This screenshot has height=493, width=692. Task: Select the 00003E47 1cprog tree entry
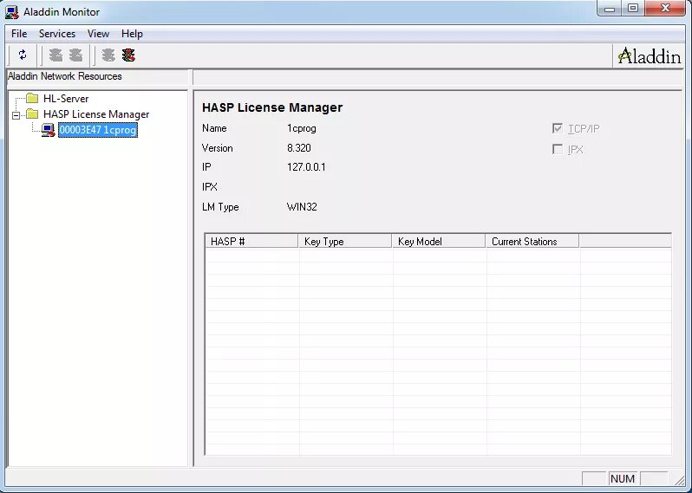98,130
